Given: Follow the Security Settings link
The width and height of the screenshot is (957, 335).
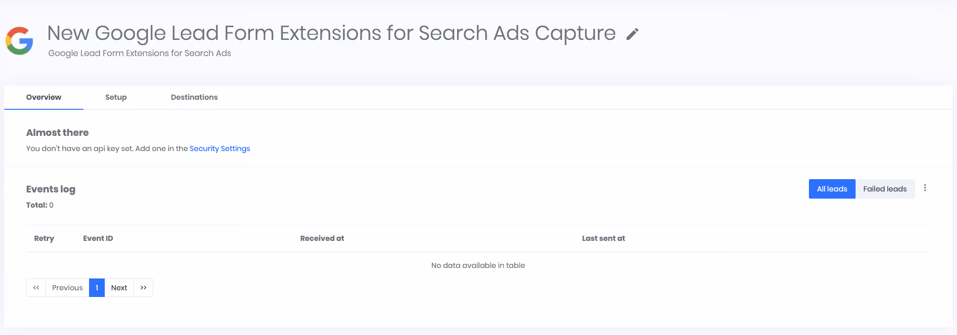Looking at the screenshot, I should click(x=219, y=148).
